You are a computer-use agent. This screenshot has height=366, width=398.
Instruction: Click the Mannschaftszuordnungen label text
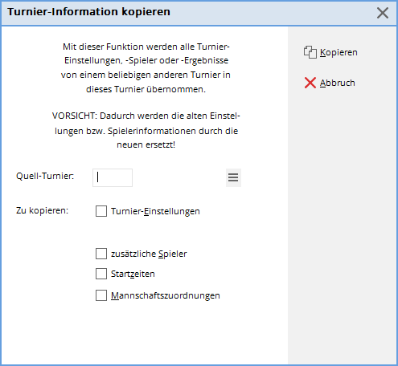coord(166,295)
